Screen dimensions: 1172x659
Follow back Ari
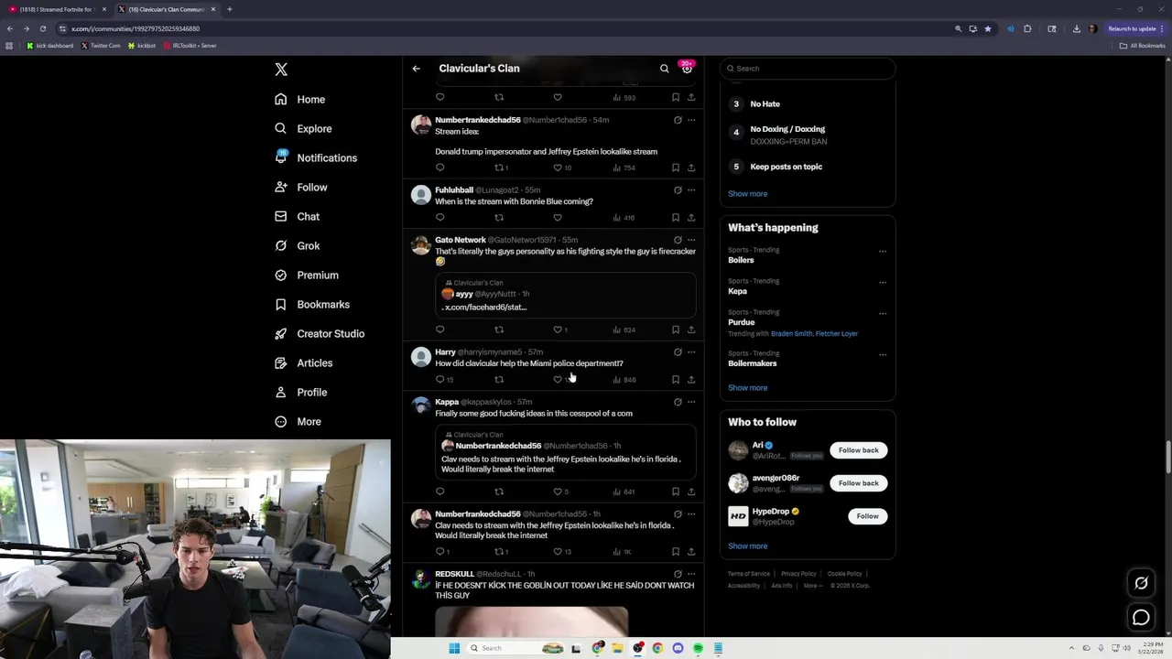tap(858, 450)
